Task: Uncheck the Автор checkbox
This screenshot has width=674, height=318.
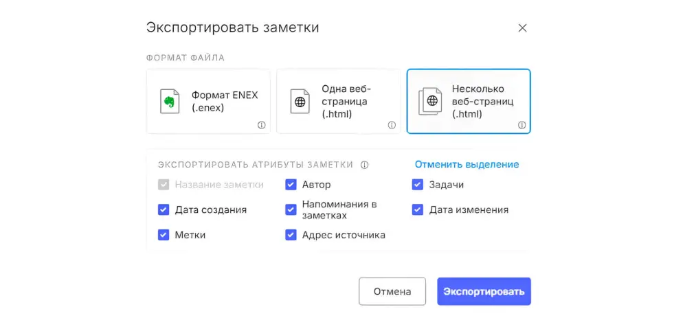Action: click(x=291, y=185)
